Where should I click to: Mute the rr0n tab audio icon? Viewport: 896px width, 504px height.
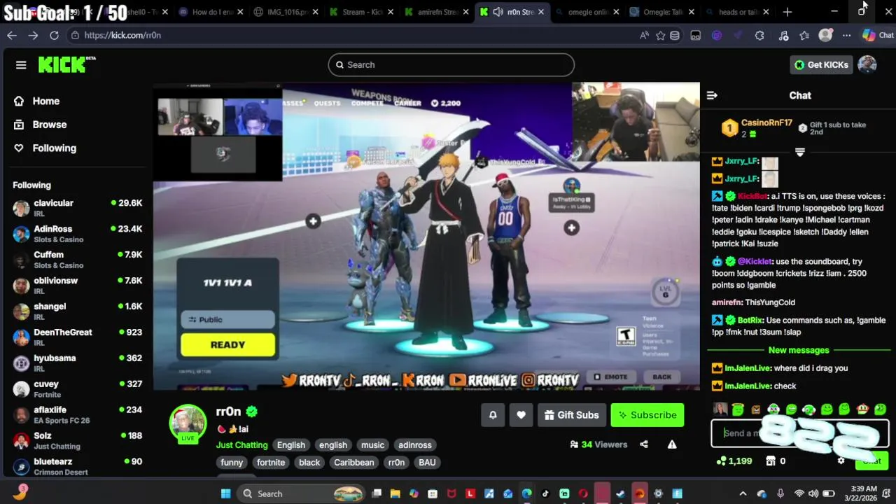[498, 12]
